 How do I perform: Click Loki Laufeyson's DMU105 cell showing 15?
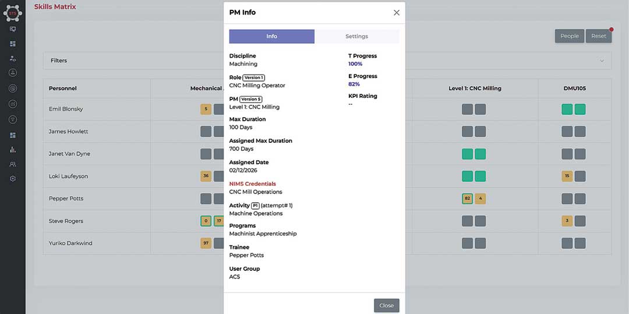pyautogui.click(x=567, y=177)
